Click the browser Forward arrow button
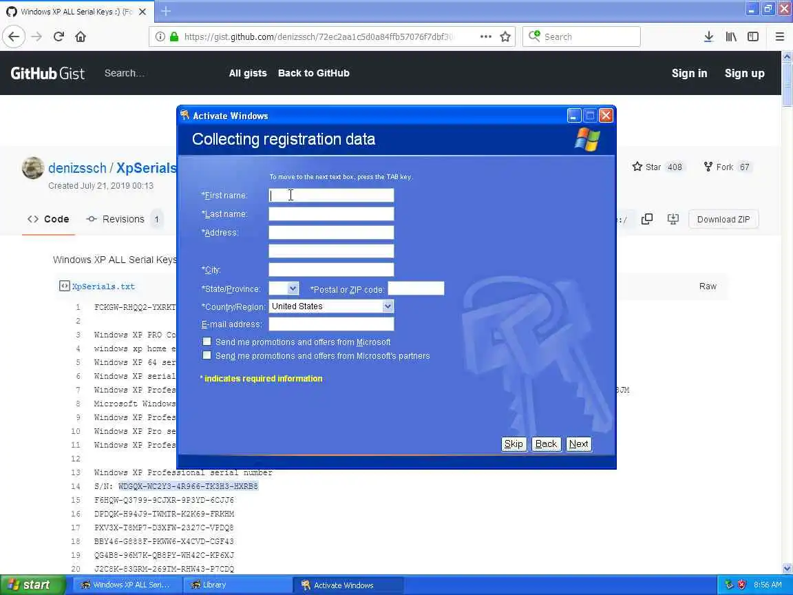 36,36
